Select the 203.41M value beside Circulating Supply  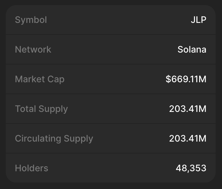pyautogui.click(x=188, y=139)
